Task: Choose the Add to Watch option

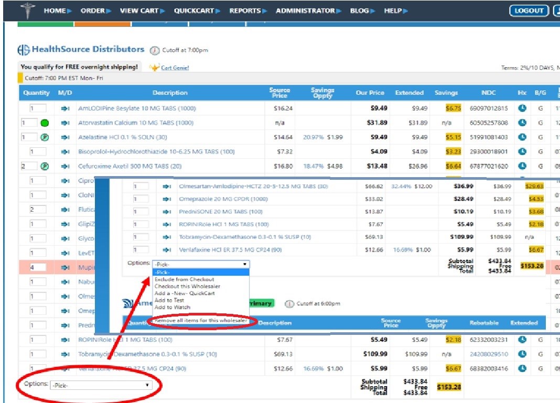Action: [x=172, y=307]
